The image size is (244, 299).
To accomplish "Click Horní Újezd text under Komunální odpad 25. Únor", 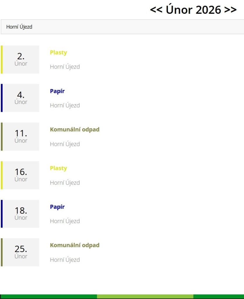I will pos(65,260).
